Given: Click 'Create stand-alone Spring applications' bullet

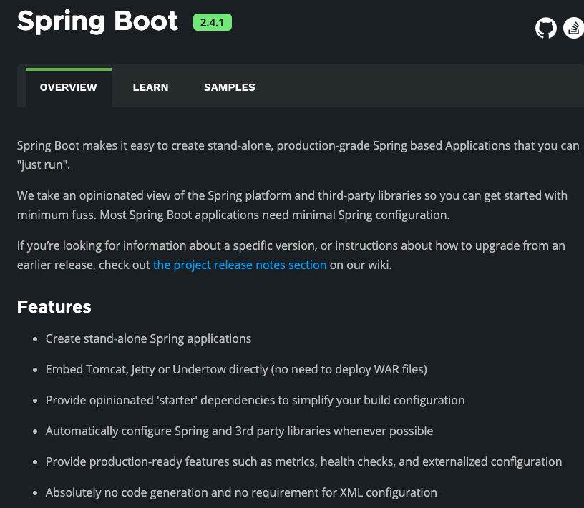Looking at the screenshot, I should point(148,338).
